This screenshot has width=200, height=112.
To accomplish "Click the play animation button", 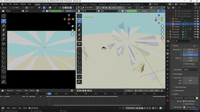I will [x=86, y=91].
